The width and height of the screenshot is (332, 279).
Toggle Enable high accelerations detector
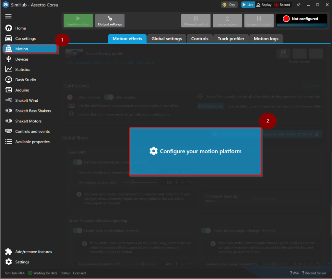(x=77, y=230)
